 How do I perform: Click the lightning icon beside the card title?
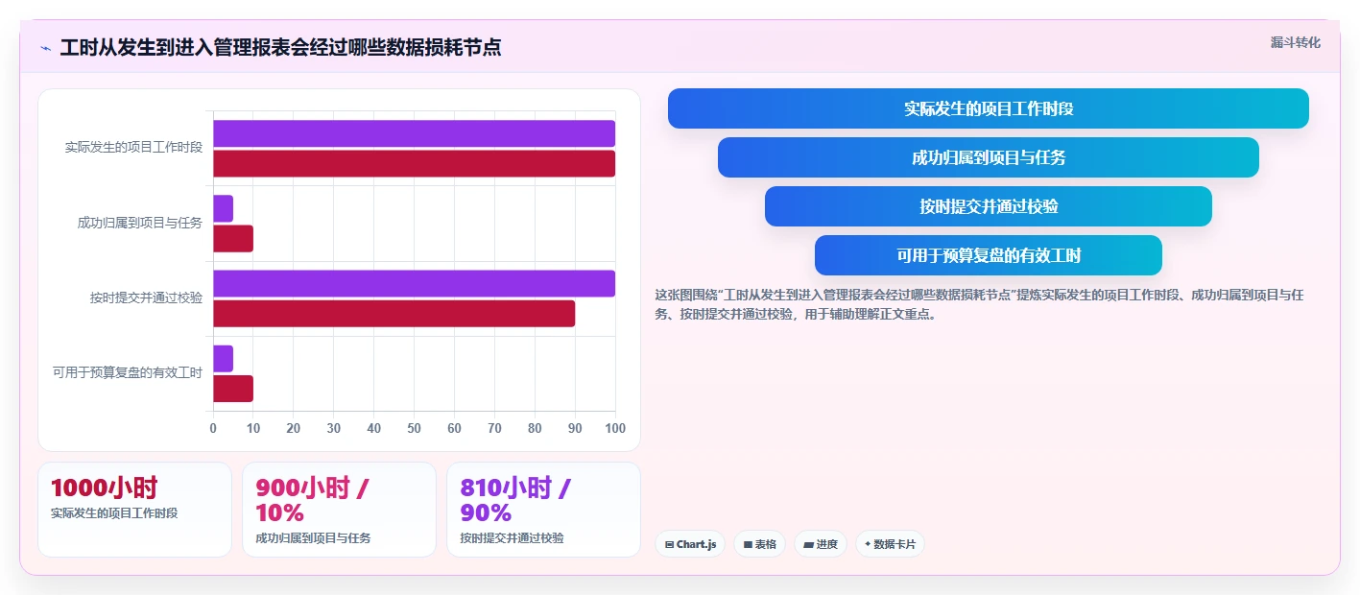[45, 48]
